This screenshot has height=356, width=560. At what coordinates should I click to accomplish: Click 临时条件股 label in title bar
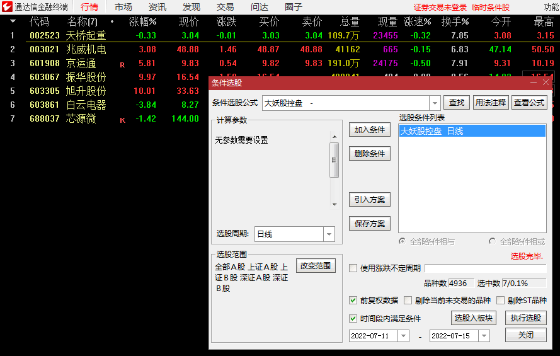point(491,7)
